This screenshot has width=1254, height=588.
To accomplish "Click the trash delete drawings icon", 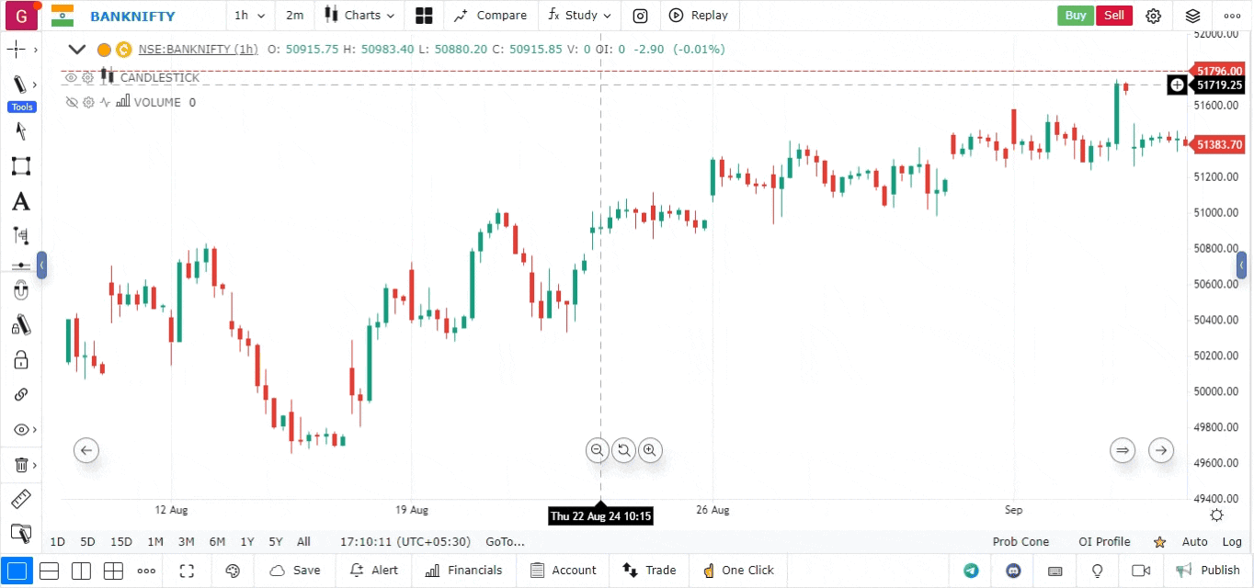I will 20,465.
